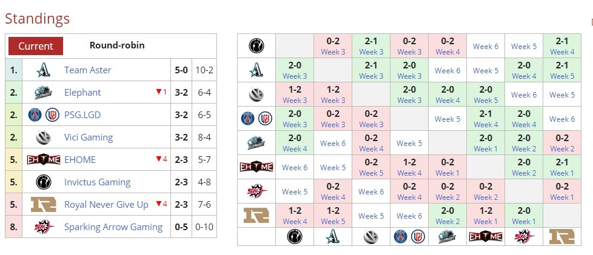Image resolution: width=593 pixels, height=255 pixels.
Task: Open the Elephant team name link
Action: click(x=82, y=93)
